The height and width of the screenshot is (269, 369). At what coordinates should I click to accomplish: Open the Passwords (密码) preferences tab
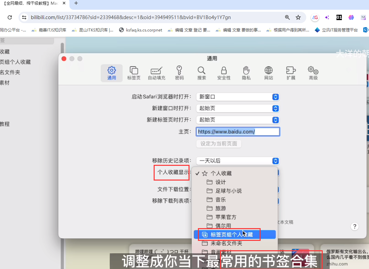pos(179,73)
